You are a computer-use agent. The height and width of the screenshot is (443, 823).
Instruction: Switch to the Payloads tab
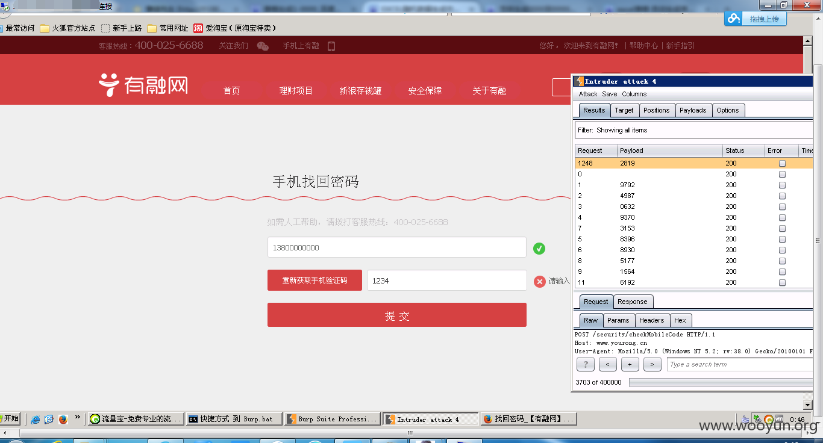[x=693, y=110]
